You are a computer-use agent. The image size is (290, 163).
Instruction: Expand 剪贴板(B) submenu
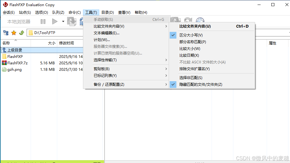[126, 69]
